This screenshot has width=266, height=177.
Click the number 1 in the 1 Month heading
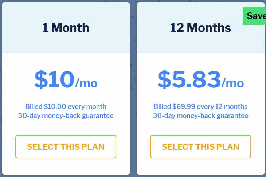pos(45,28)
